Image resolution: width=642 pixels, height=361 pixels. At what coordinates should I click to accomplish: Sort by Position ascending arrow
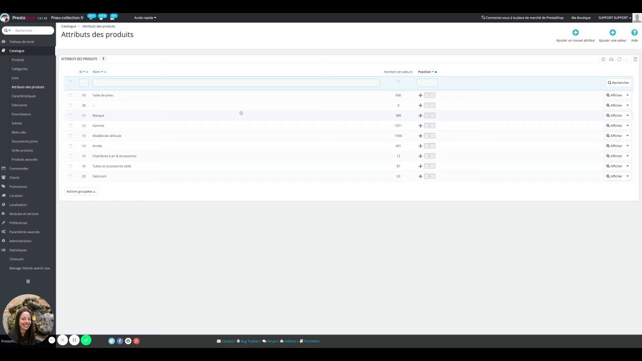tap(436, 72)
